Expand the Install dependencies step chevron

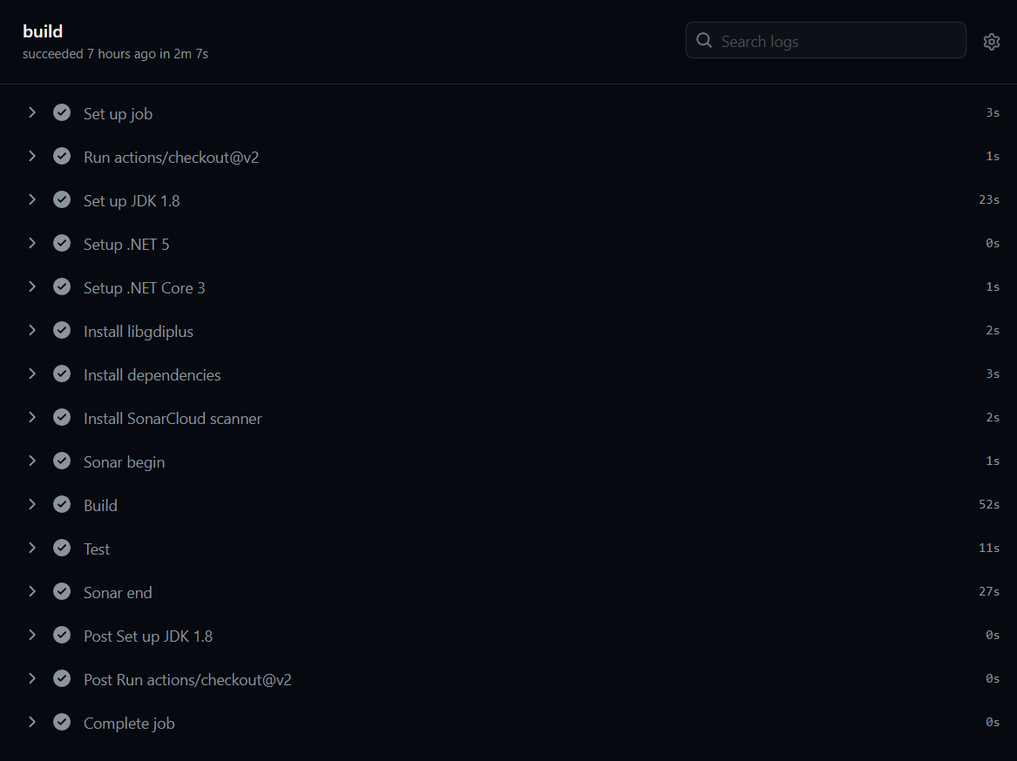(31, 374)
